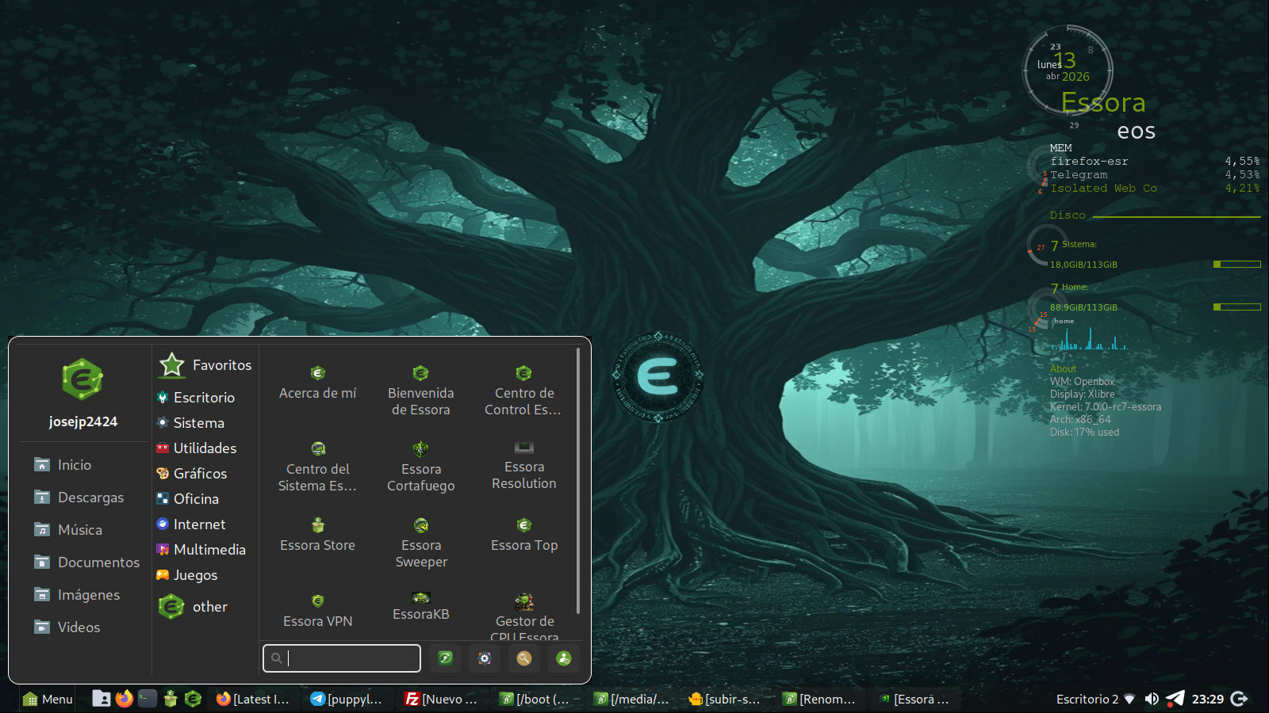Open terminal from taskbar launcher
This screenshot has height=713, width=1269.
point(148,699)
